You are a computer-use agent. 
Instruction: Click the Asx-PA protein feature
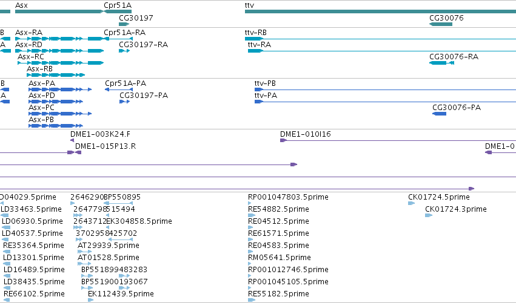[60, 90]
